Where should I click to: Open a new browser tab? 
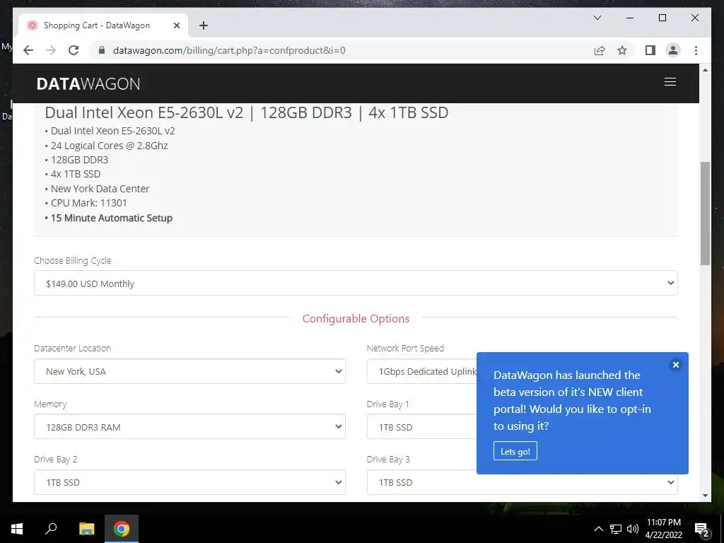coord(203,25)
